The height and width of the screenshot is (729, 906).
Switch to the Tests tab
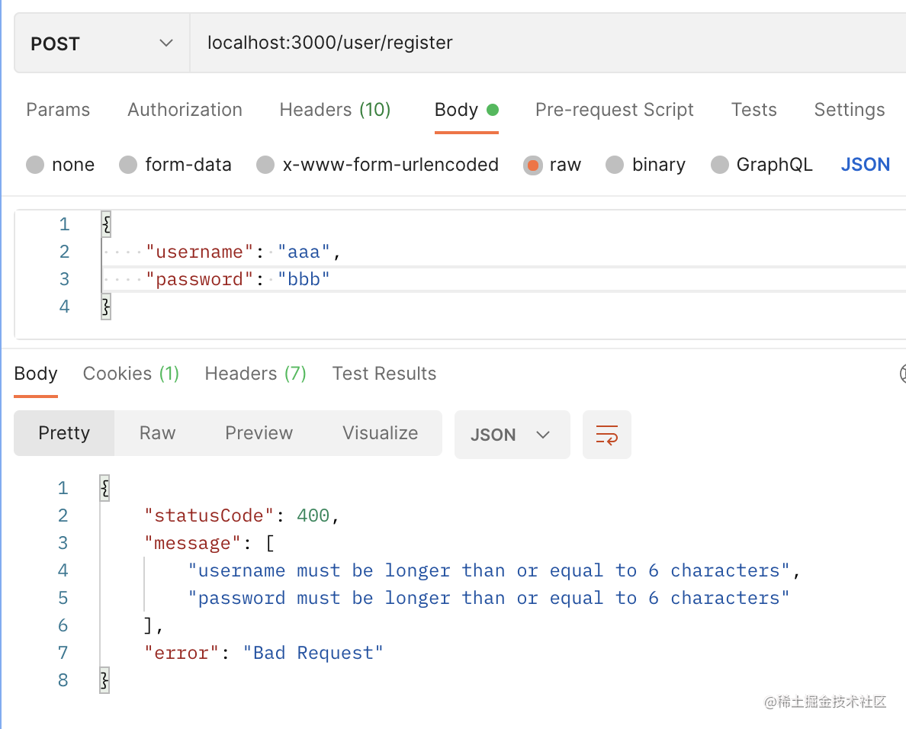tap(753, 110)
